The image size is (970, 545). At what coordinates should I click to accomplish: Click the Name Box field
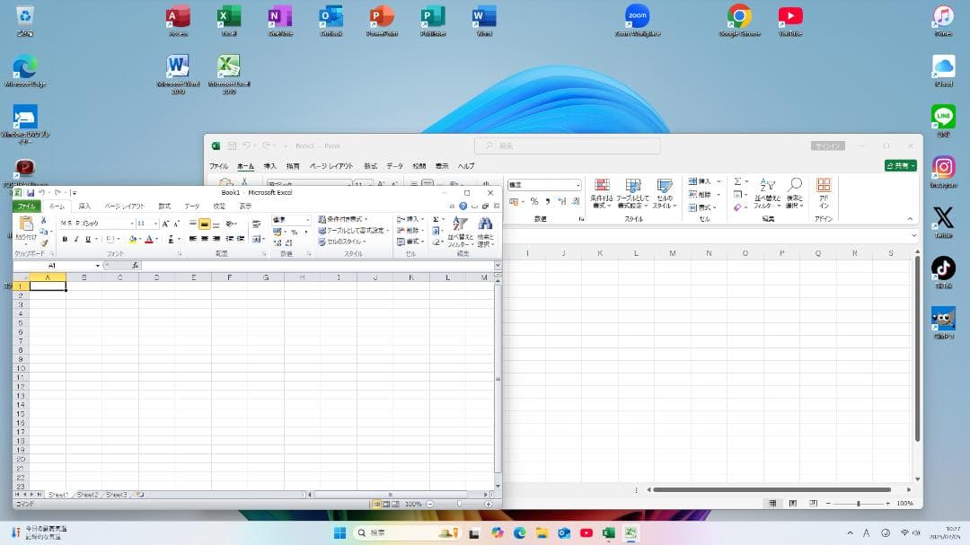51,265
